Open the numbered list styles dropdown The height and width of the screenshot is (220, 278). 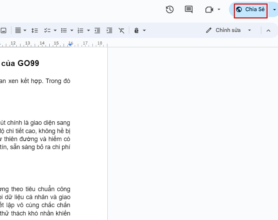(x=88, y=30)
